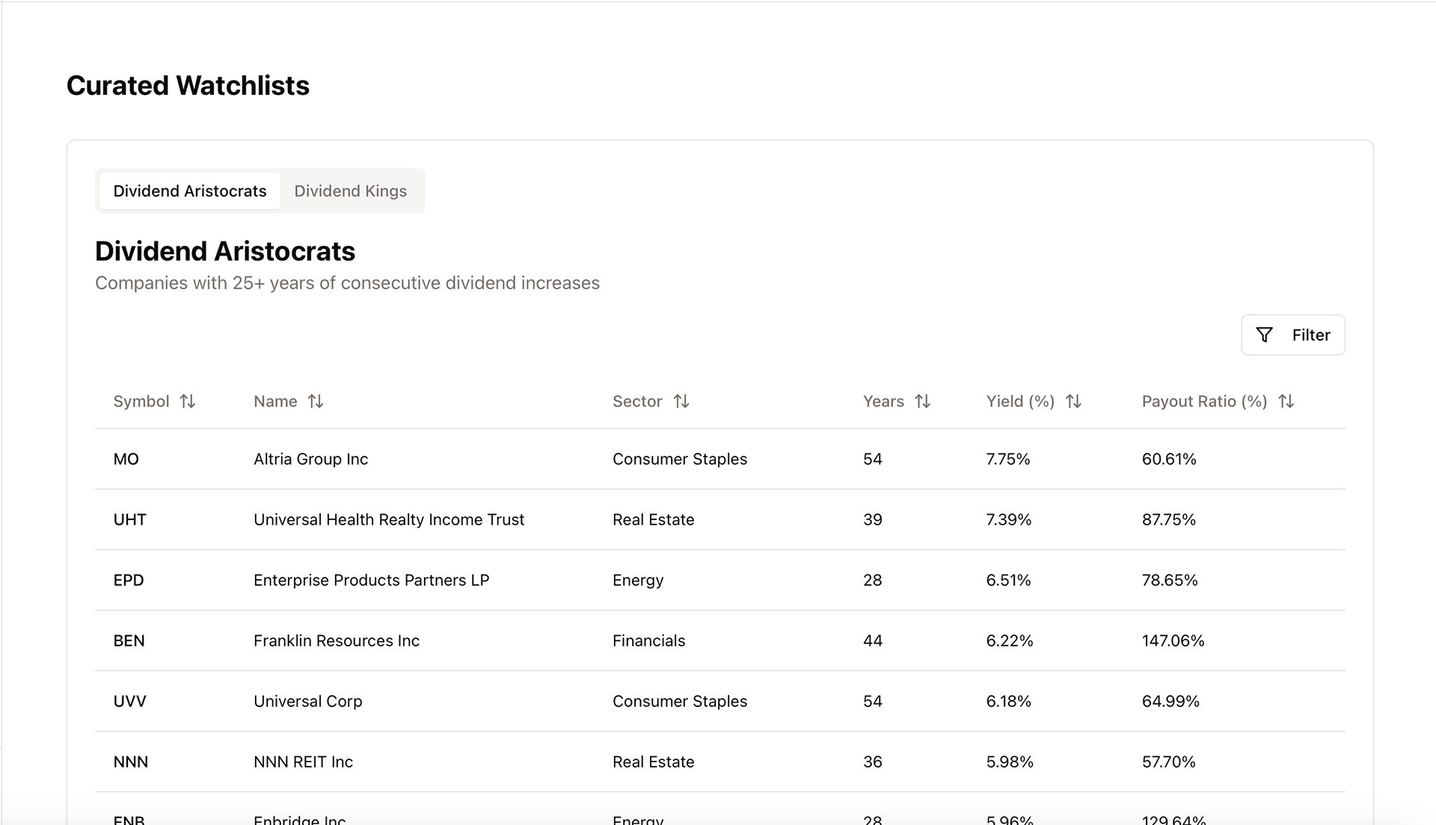Click the 147.06% payout ratio
The width and height of the screenshot is (1436, 825).
coord(1173,640)
